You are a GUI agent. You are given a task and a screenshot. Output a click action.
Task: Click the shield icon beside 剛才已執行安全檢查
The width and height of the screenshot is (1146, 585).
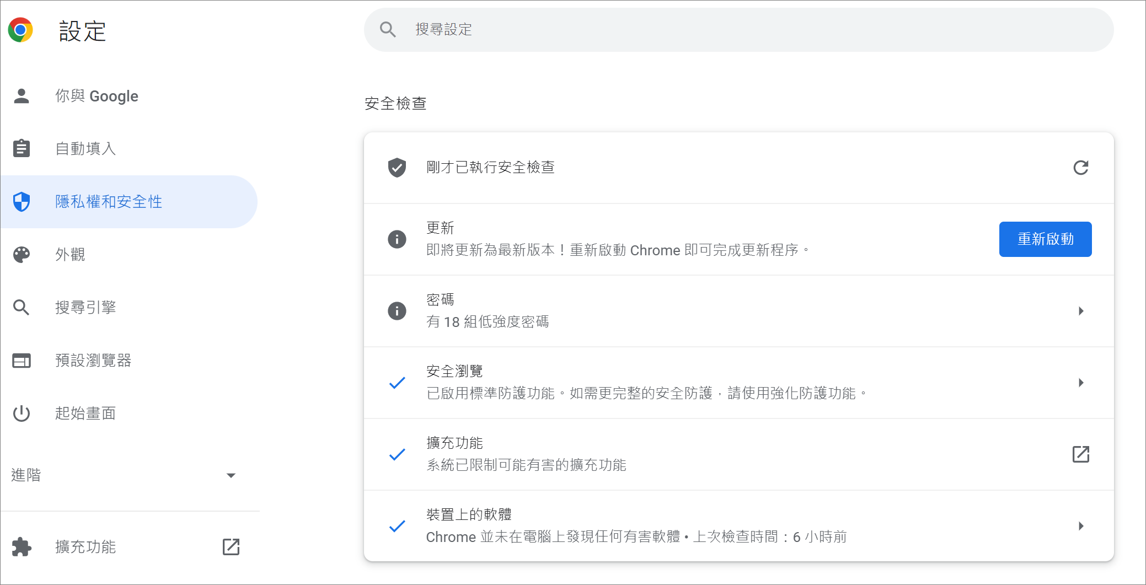pyautogui.click(x=397, y=168)
